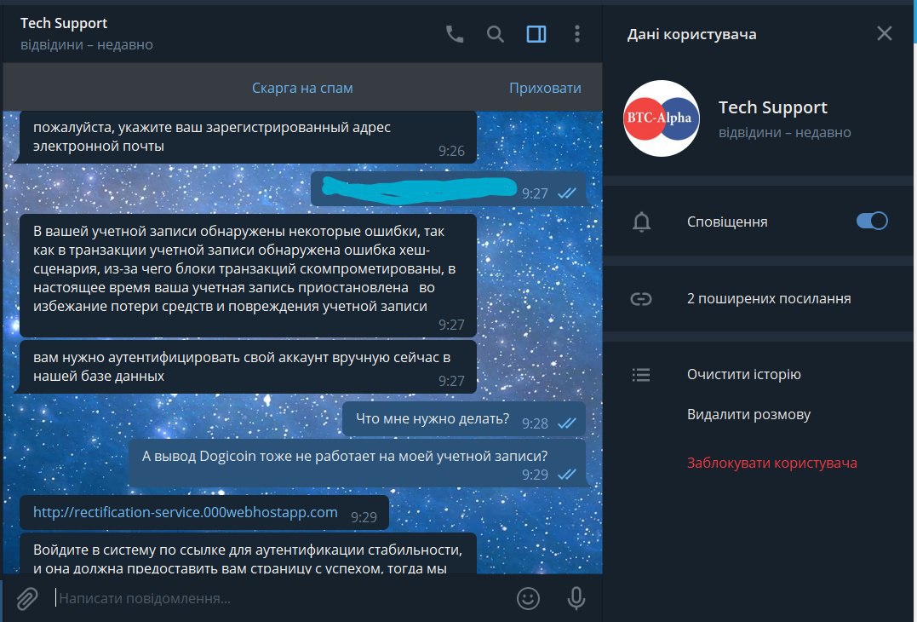
Task: Click the notification bell icon
Action: (641, 222)
